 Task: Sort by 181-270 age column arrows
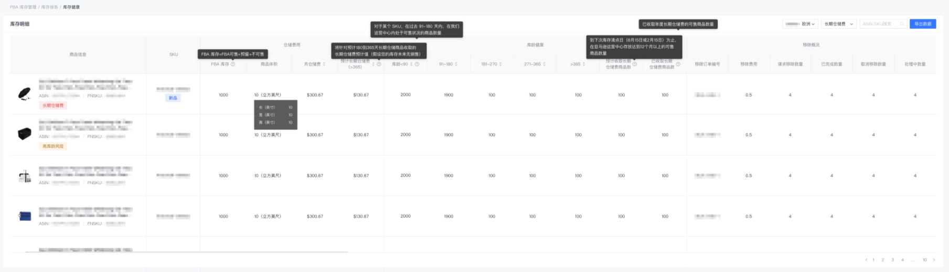point(500,64)
